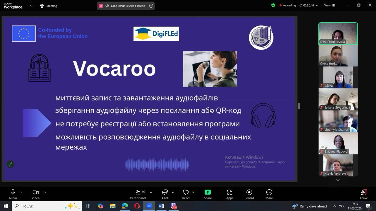This screenshot has height=211, width=376.
Task: Open the Zoom Apps panel
Action: pos(230,194)
